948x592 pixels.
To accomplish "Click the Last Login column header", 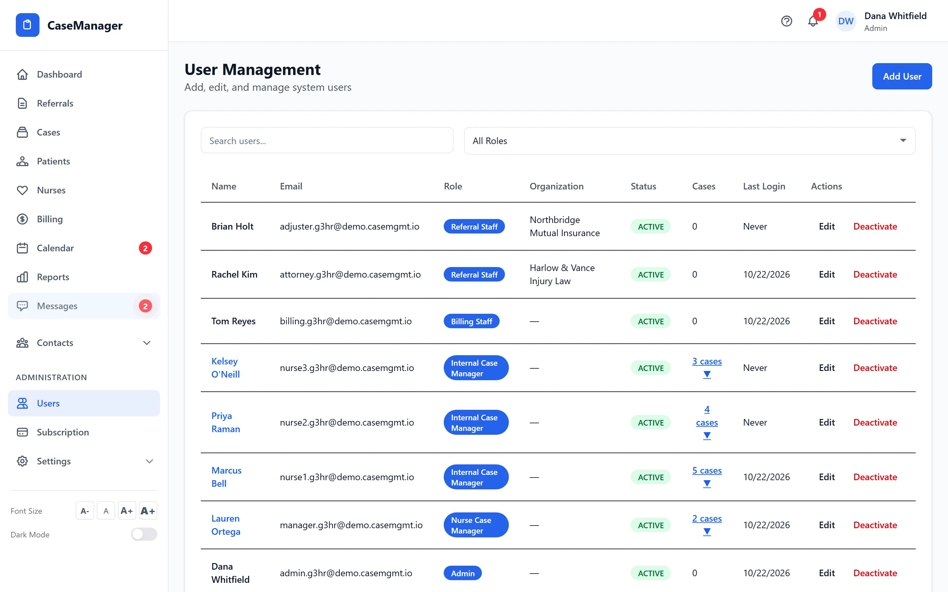I will pos(764,186).
